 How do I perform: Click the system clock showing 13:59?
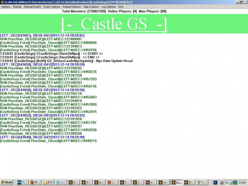point(242,182)
